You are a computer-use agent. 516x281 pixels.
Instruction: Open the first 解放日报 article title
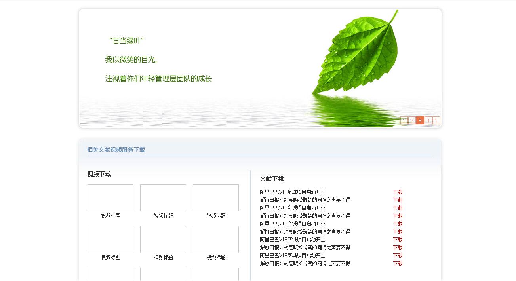coord(305,200)
